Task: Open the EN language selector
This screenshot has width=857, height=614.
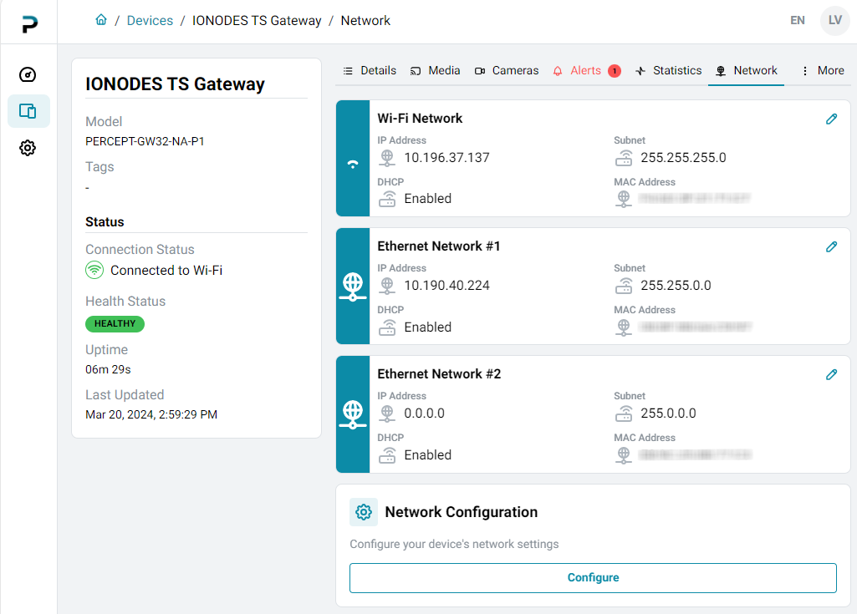Action: [797, 21]
